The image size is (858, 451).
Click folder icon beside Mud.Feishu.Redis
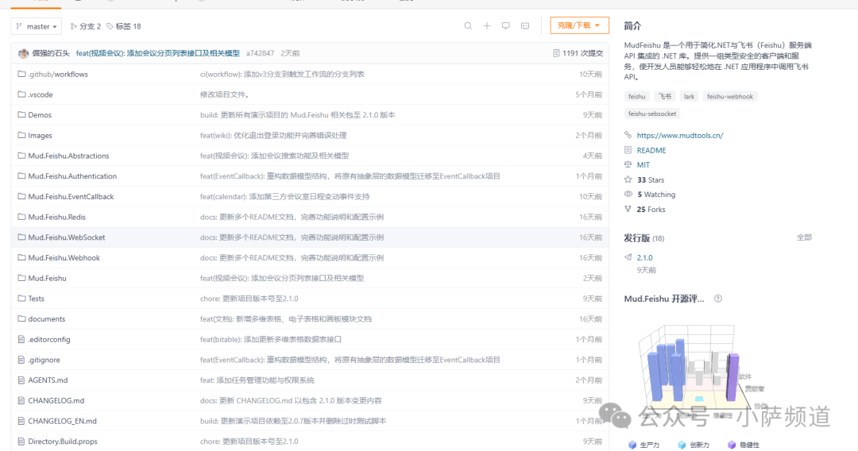click(21, 217)
